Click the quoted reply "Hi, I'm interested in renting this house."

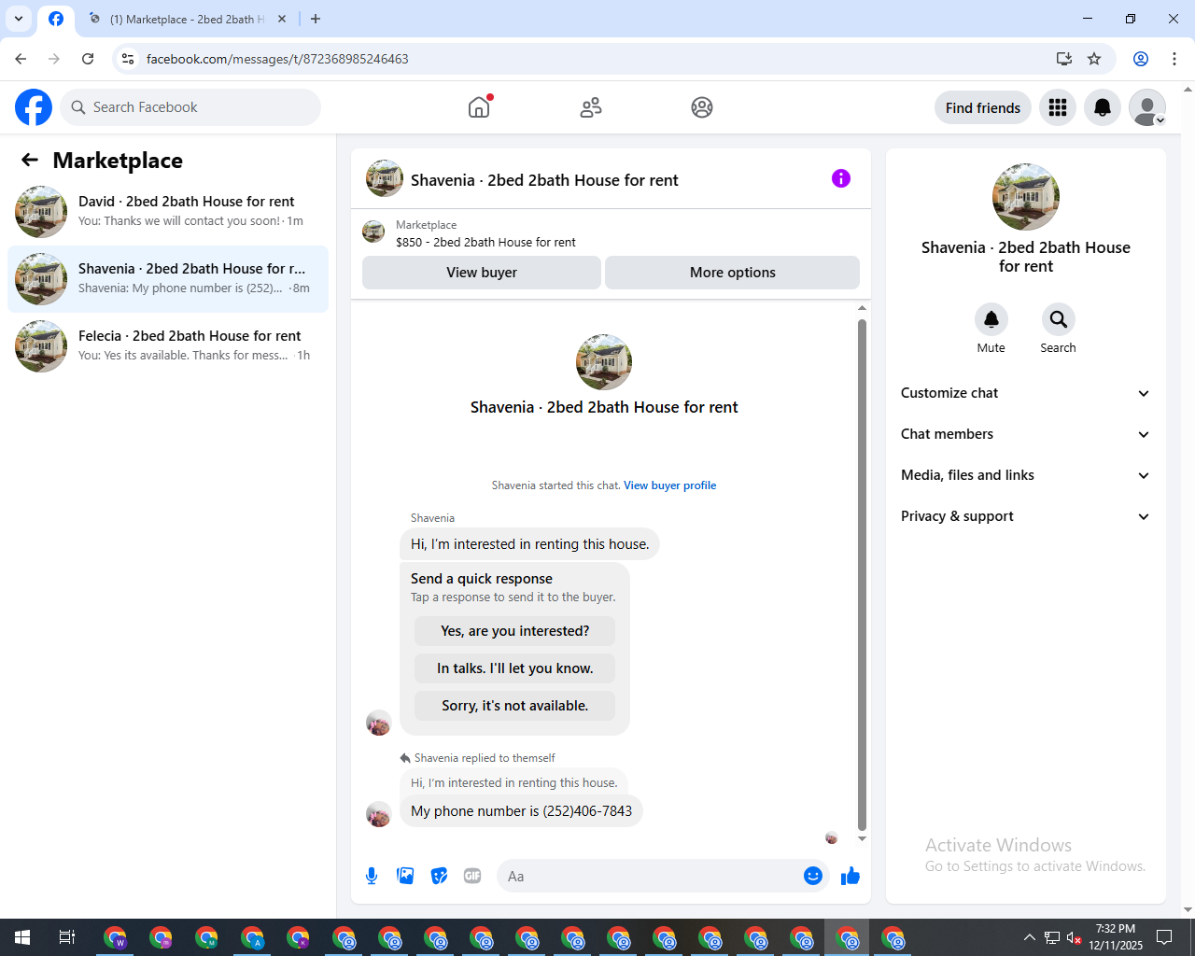[514, 783]
